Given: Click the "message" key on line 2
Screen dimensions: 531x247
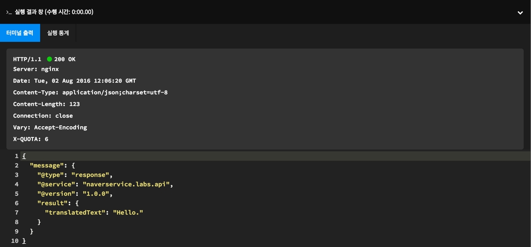Looking at the screenshot, I should click(47, 165).
